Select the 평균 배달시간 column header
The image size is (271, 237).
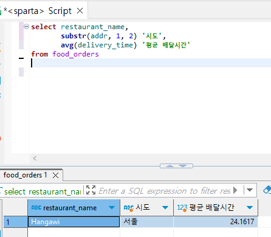(216, 208)
